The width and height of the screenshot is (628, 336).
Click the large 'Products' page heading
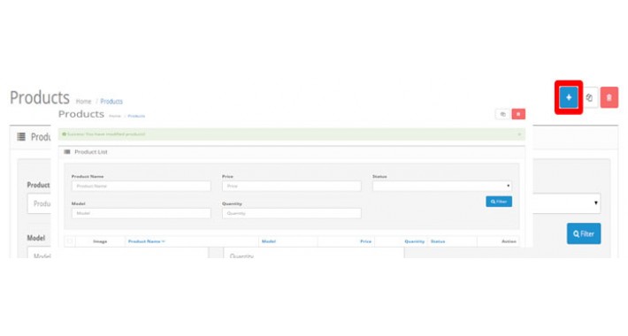(40, 98)
